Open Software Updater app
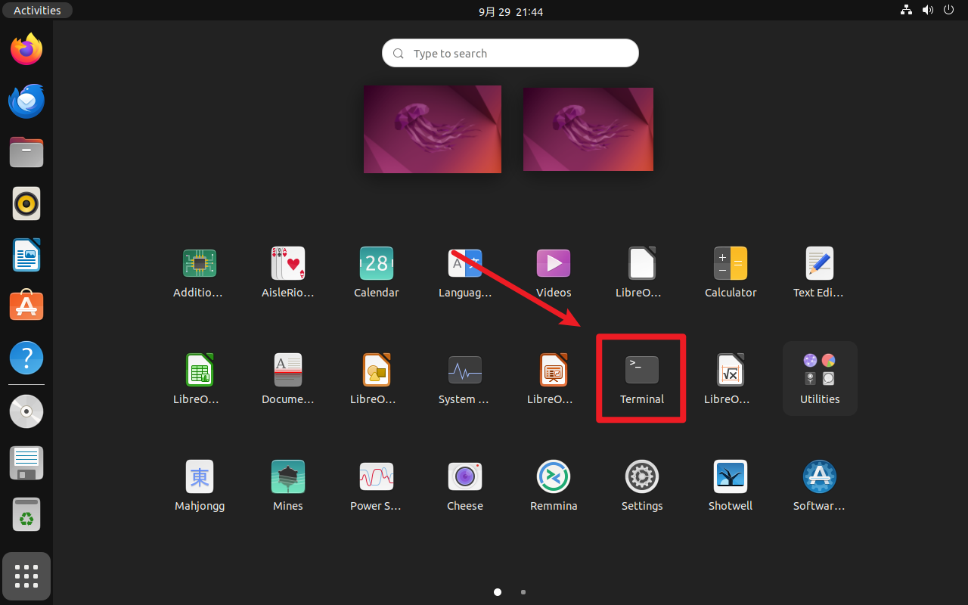 click(x=819, y=476)
